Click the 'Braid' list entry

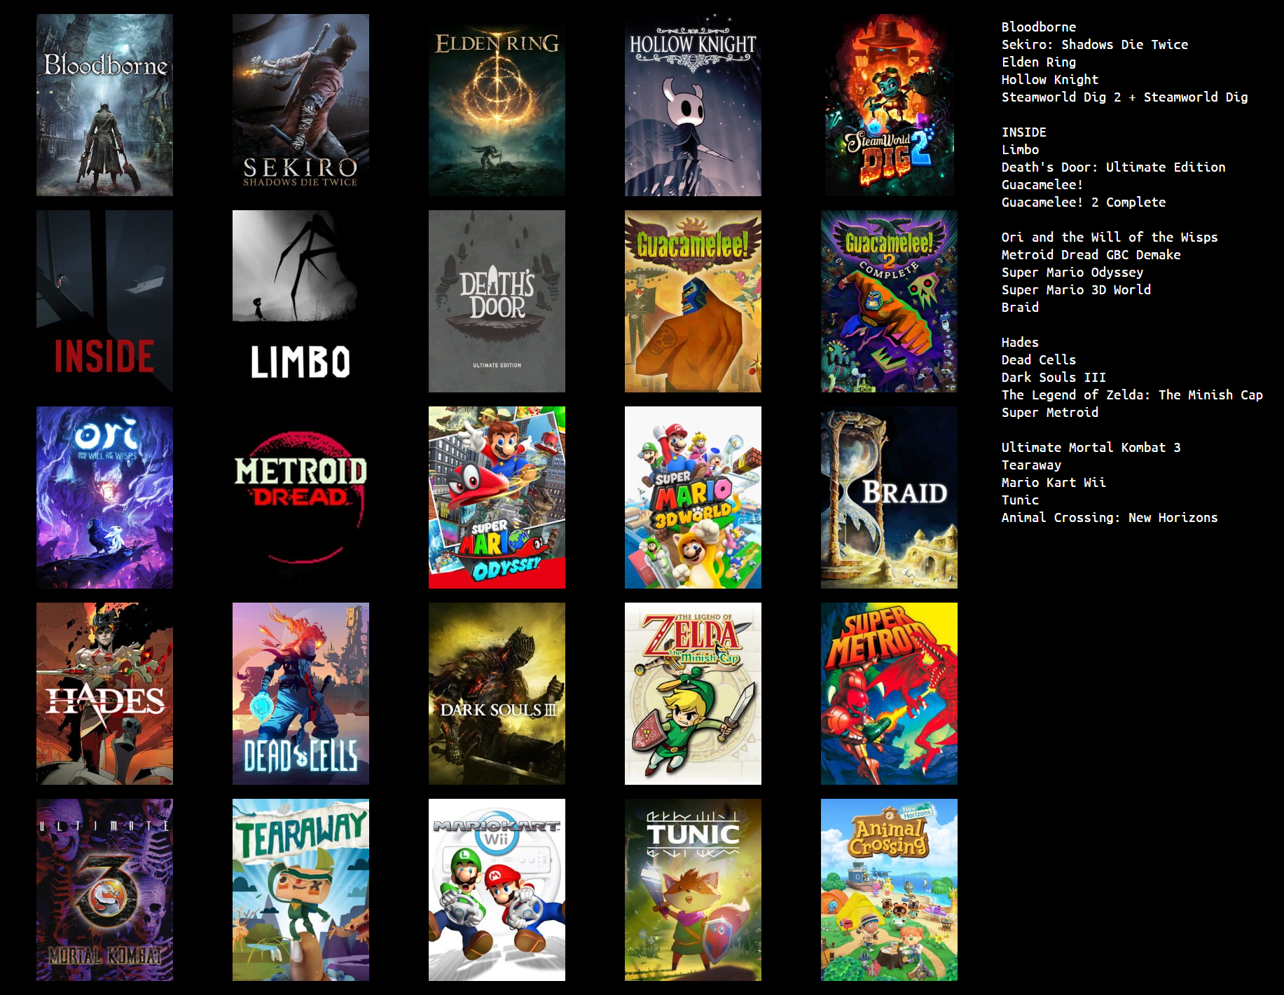(1020, 307)
